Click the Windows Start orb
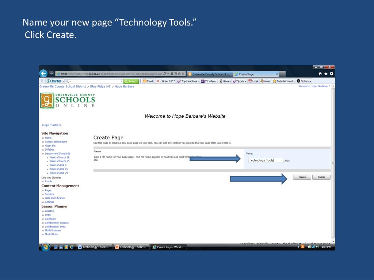Image resolution: width=374 pixels, height=280 pixels. point(46,247)
